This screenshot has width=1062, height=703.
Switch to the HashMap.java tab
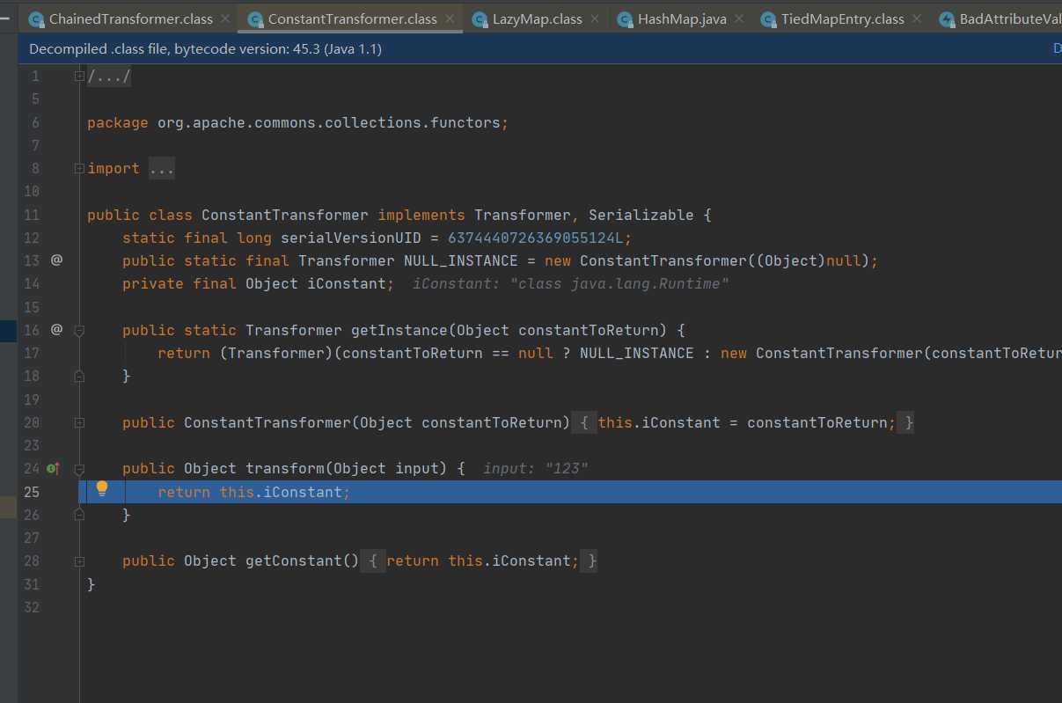click(681, 18)
